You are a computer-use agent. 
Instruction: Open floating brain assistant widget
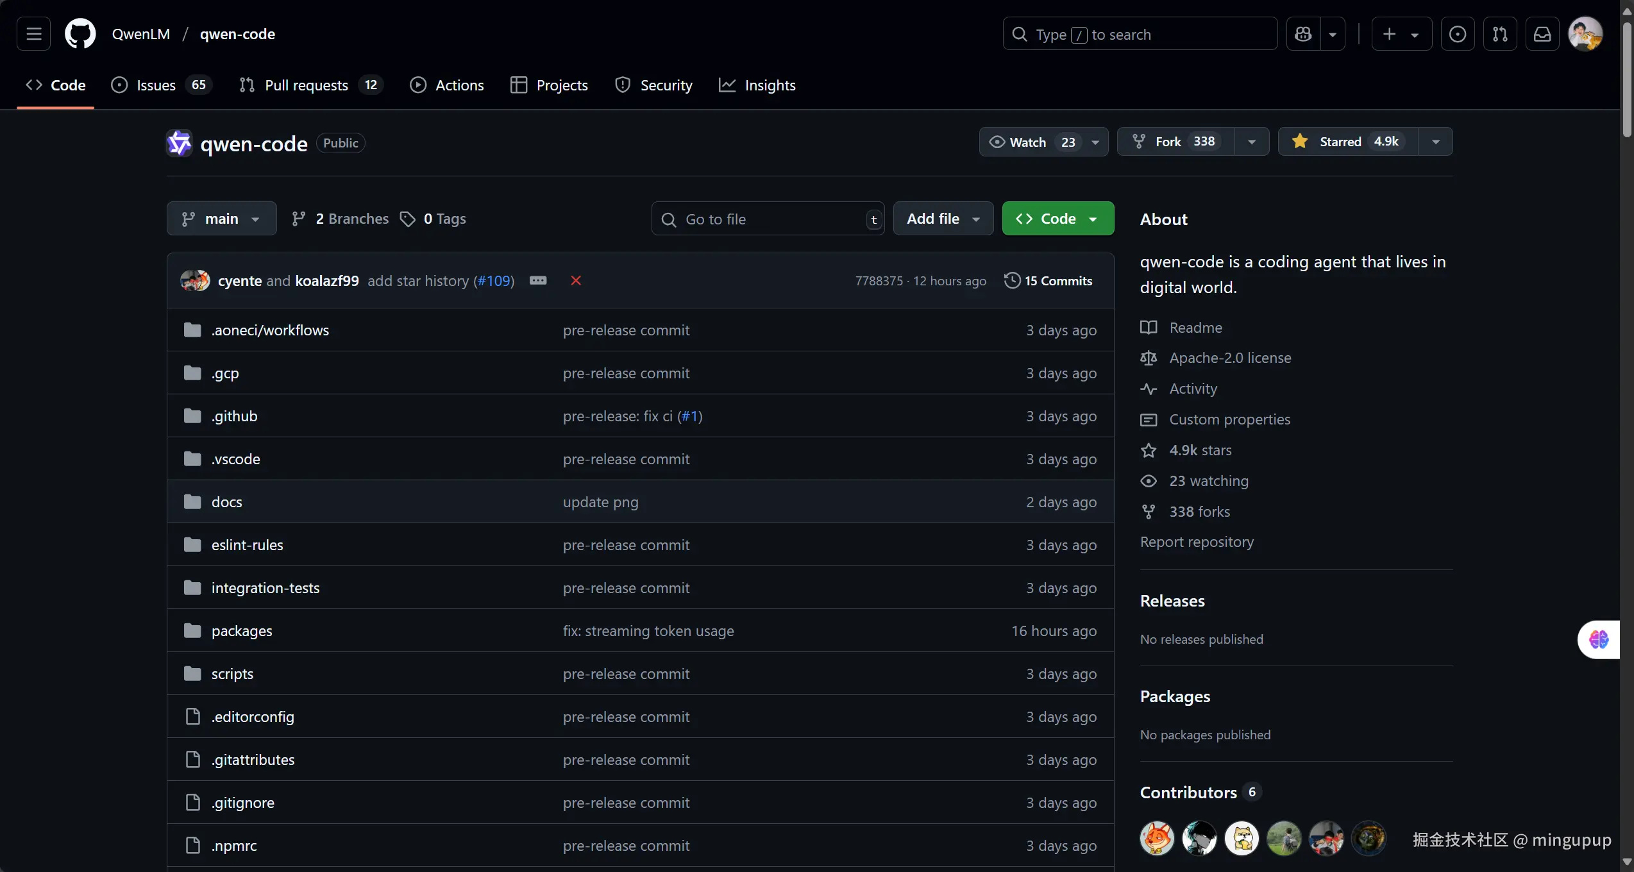pos(1599,639)
